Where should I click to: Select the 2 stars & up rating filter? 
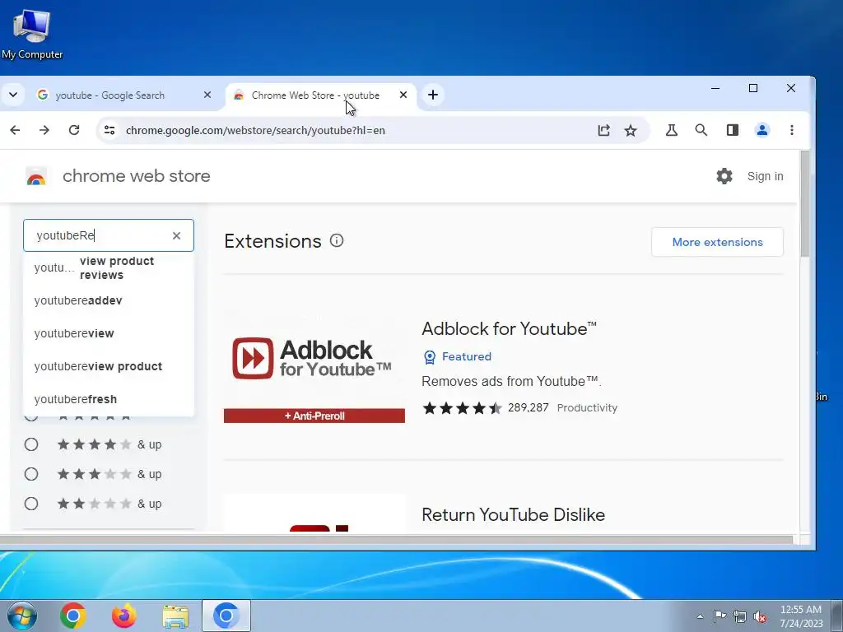tap(31, 504)
